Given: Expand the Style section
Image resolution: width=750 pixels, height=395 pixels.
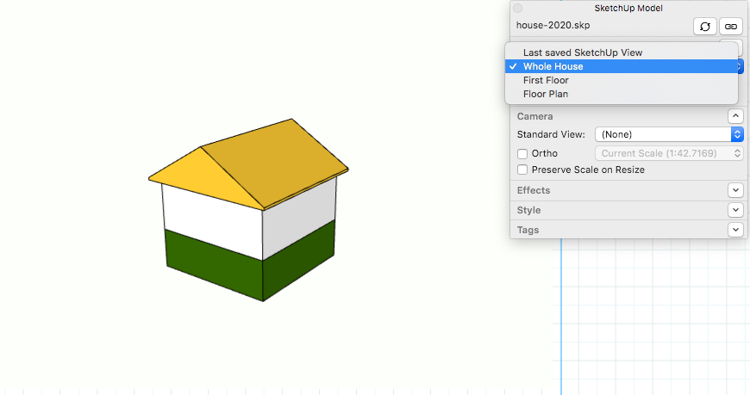Looking at the screenshot, I should point(735,210).
